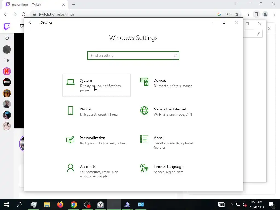Select the melontimur - Twitch tab
The width and height of the screenshot is (280, 210).
pos(35,5)
